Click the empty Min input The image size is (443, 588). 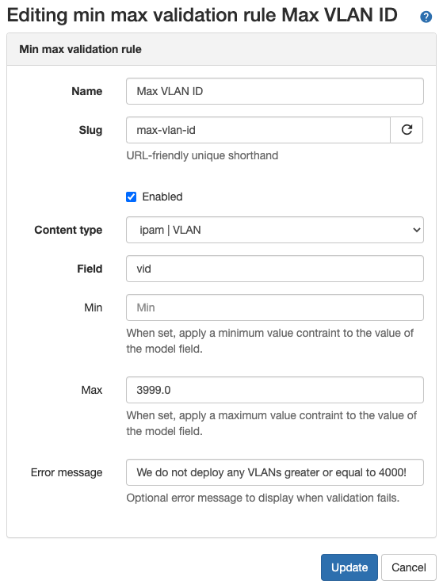(274, 307)
